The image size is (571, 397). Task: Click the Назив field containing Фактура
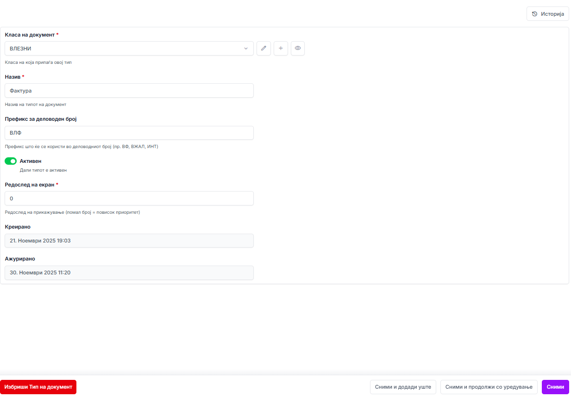point(129,91)
